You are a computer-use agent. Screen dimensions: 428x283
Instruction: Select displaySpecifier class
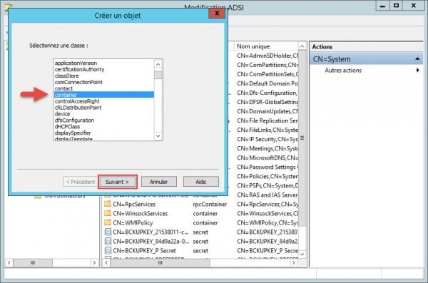click(73, 133)
